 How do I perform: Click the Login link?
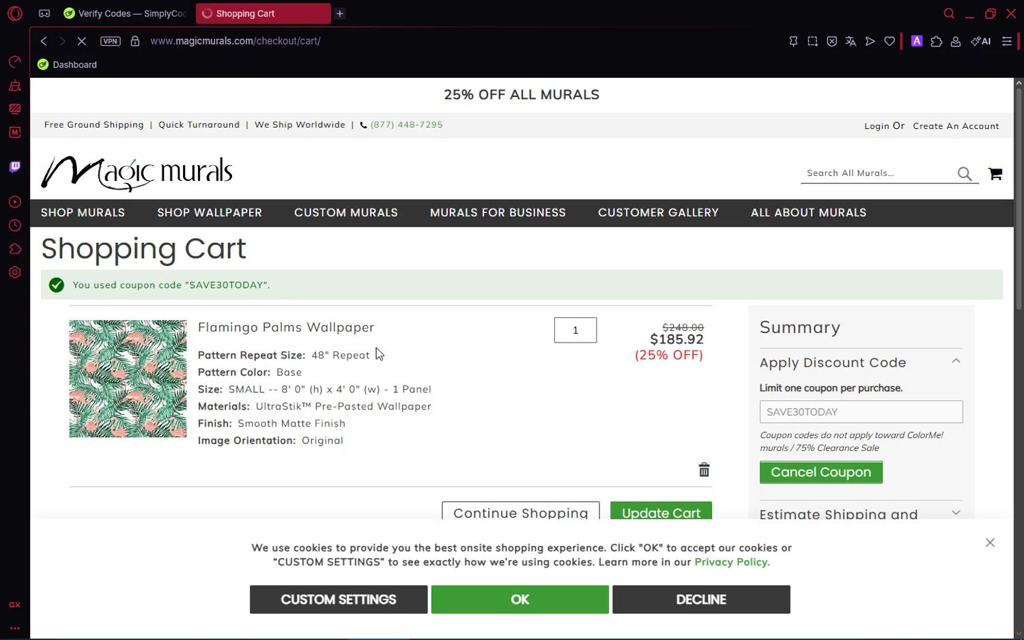877,126
